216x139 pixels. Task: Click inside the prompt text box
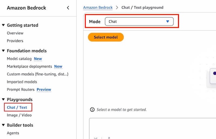click(153, 127)
